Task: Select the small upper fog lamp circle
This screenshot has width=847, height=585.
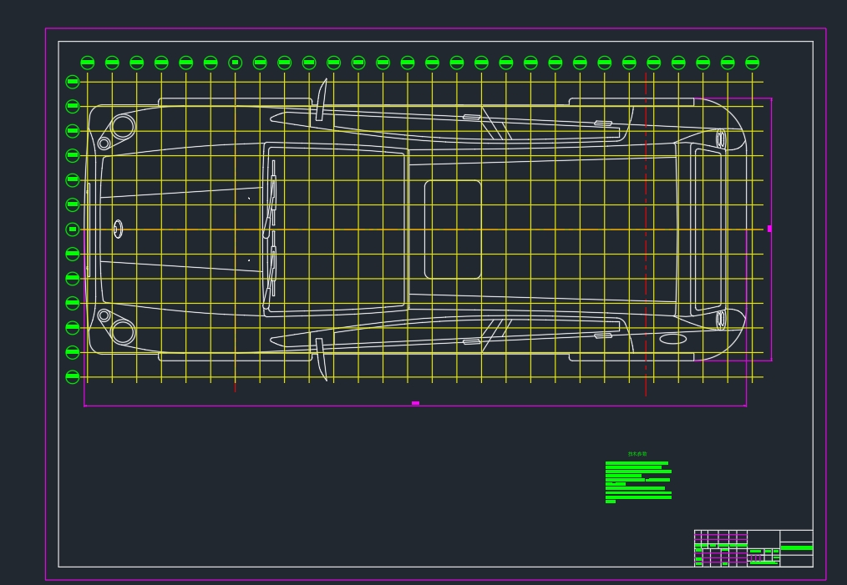Action: (x=104, y=143)
